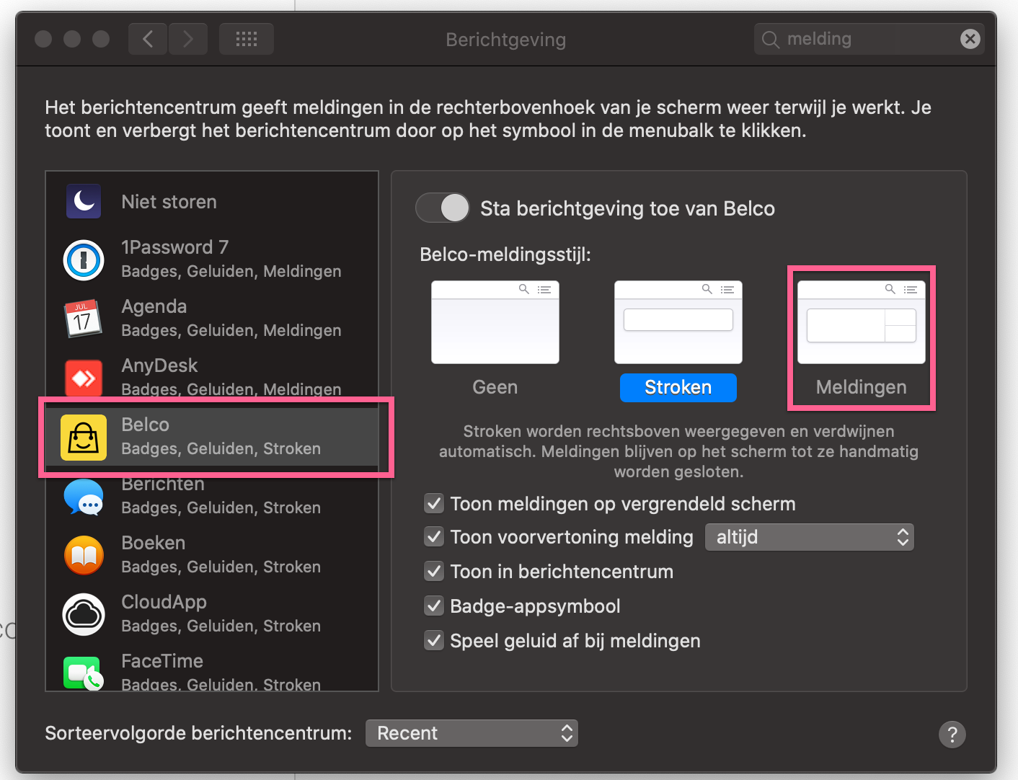Select FaceTime in the app list

pyautogui.click(x=212, y=673)
